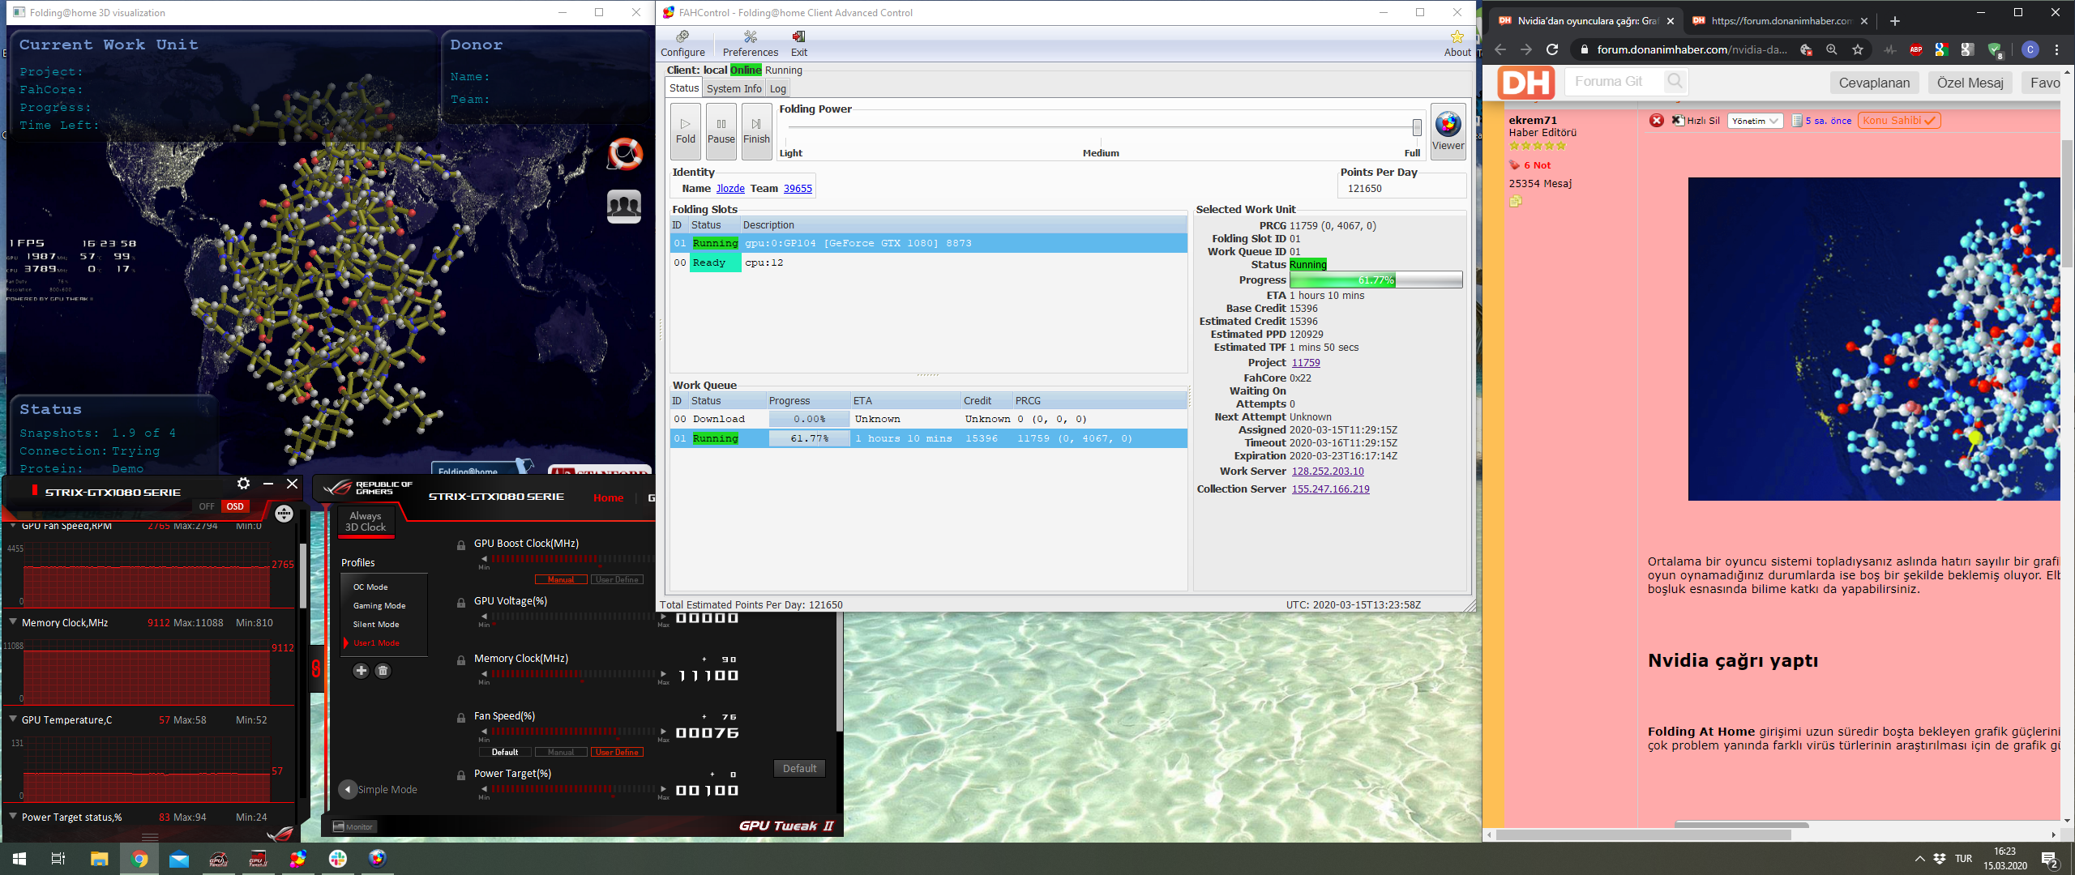2075x875 pixels.
Task: Collapse the GPU Fan Speed,RPM graph
Action: pos(13,525)
